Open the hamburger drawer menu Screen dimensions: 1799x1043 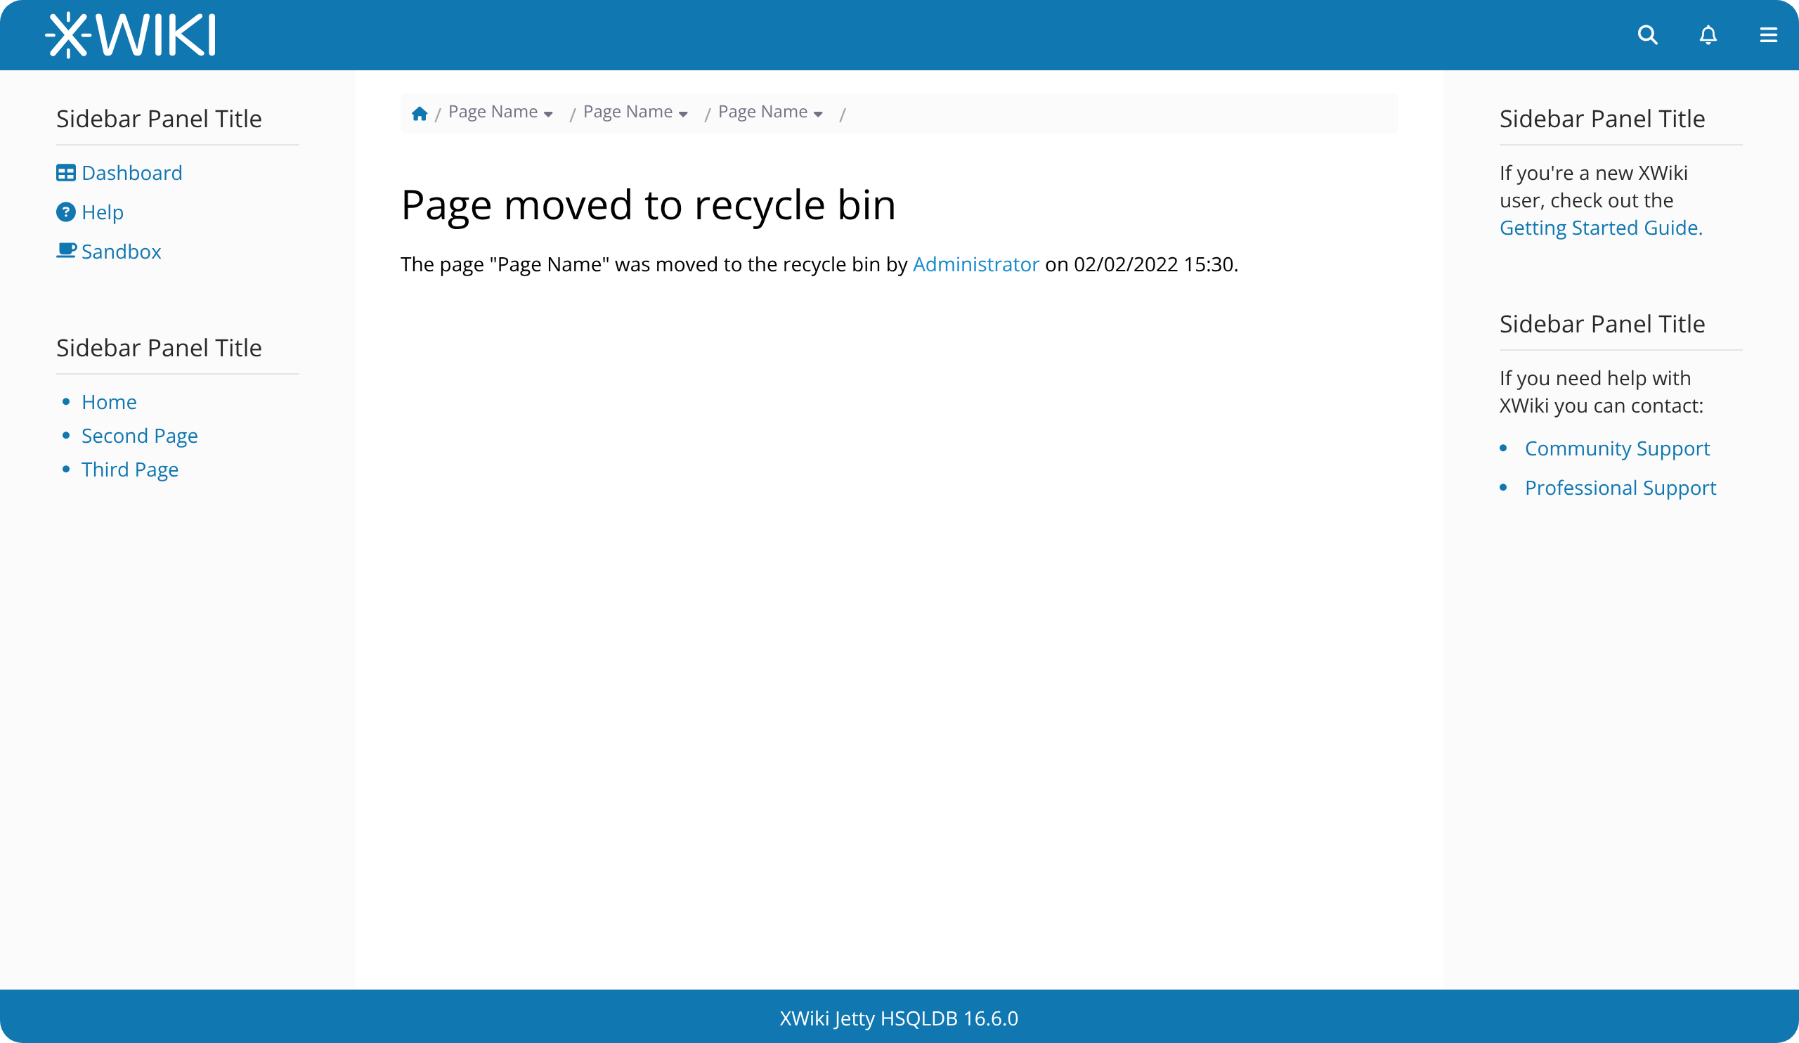[1767, 35]
